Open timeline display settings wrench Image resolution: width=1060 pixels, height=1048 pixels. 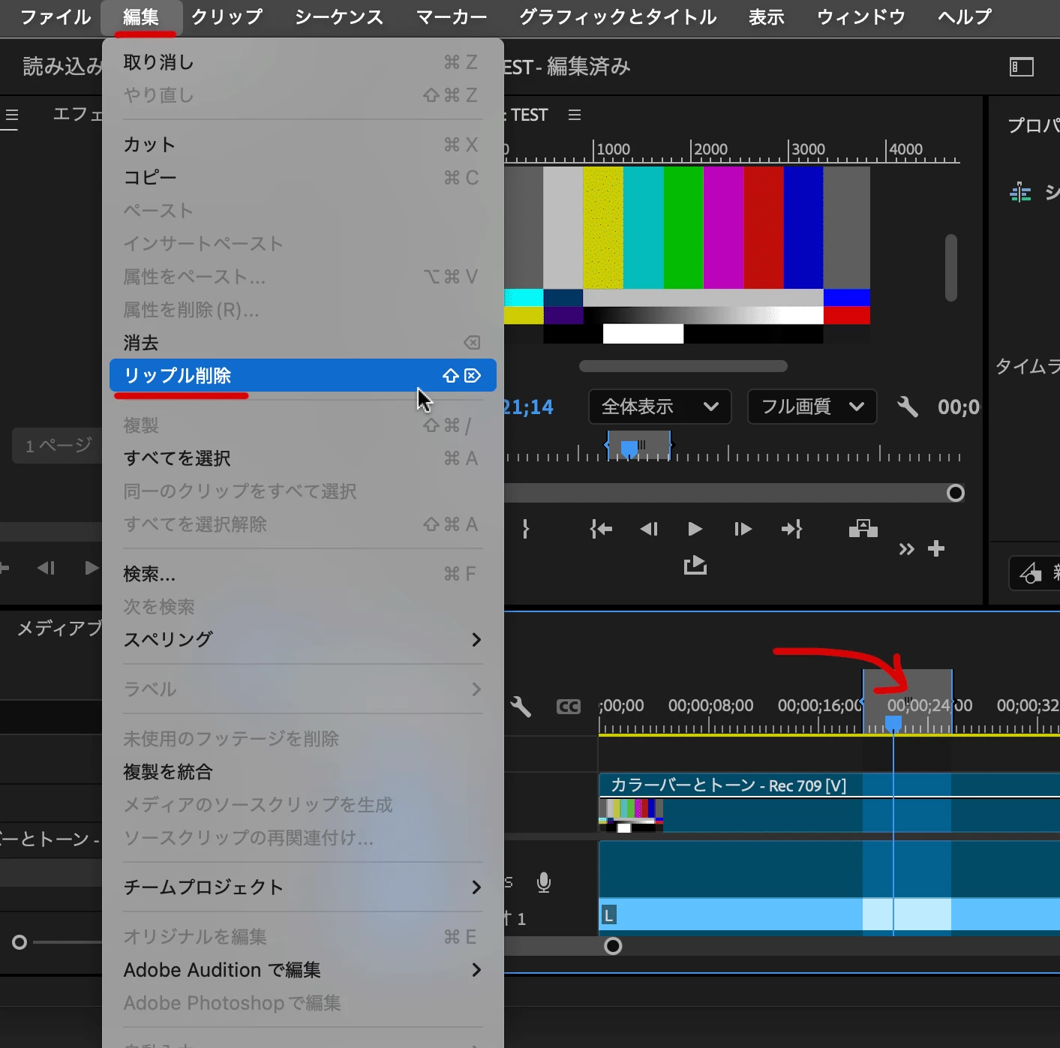click(521, 706)
